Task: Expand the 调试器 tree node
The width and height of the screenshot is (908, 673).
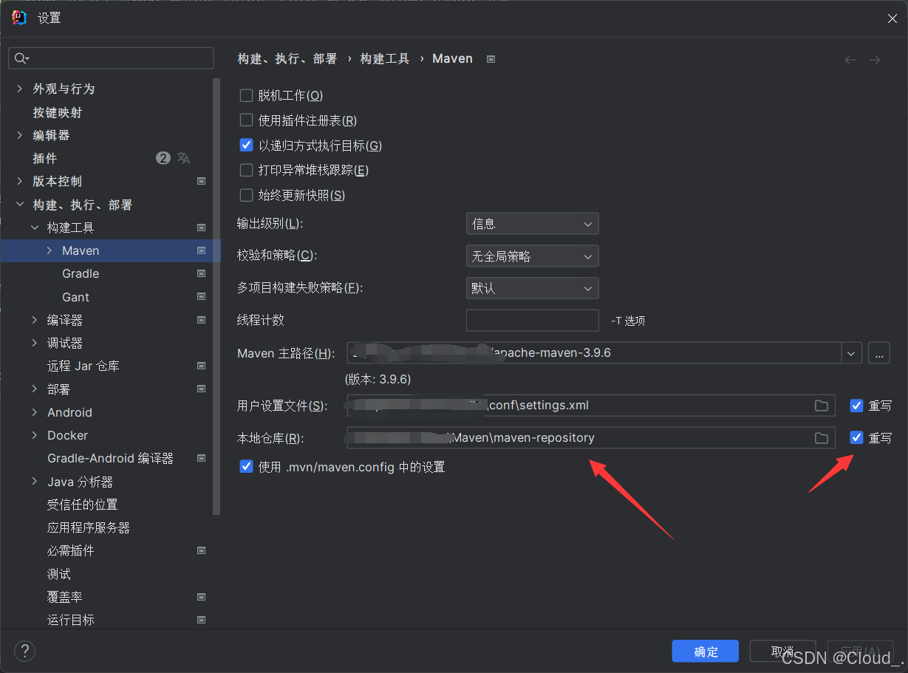Action: pyautogui.click(x=35, y=343)
